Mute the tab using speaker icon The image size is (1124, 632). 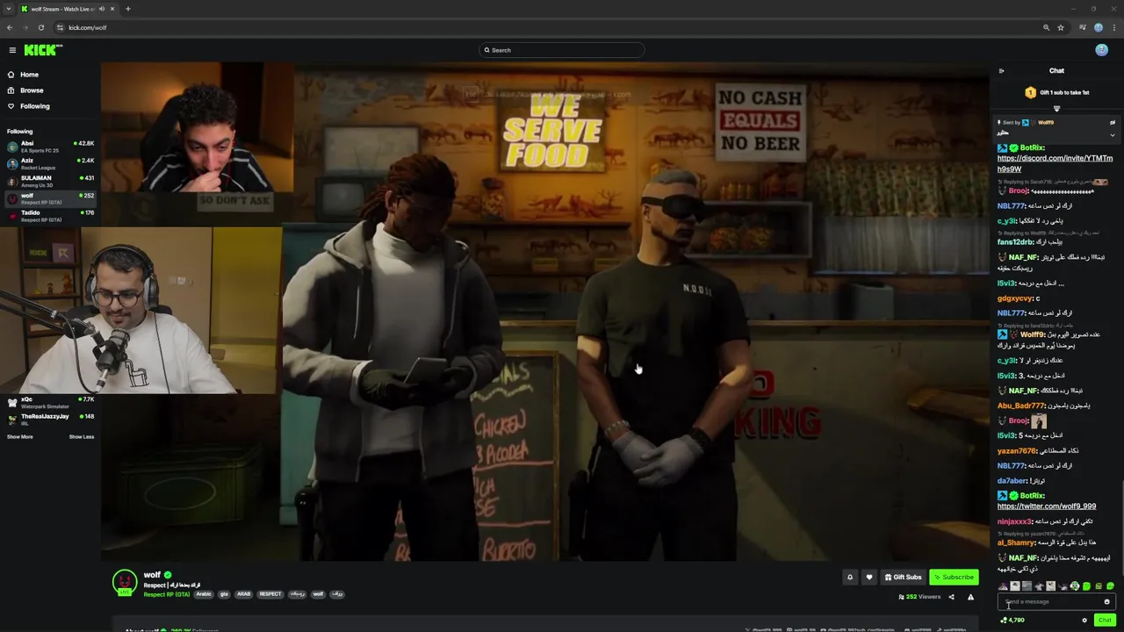102,9
